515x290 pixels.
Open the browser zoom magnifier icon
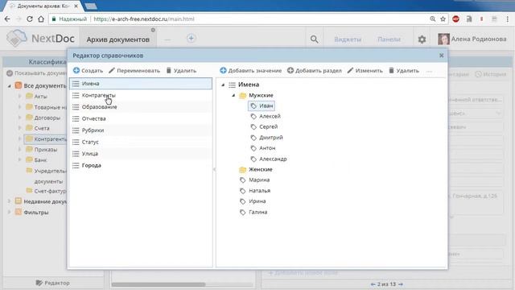(x=433, y=19)
